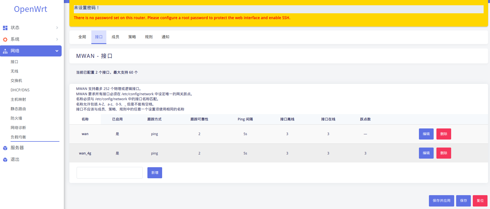The width and height of the screenshot is (490, 209).
Task: Open the 负载均衡 submenu item
Action: (x=18, y=137)
